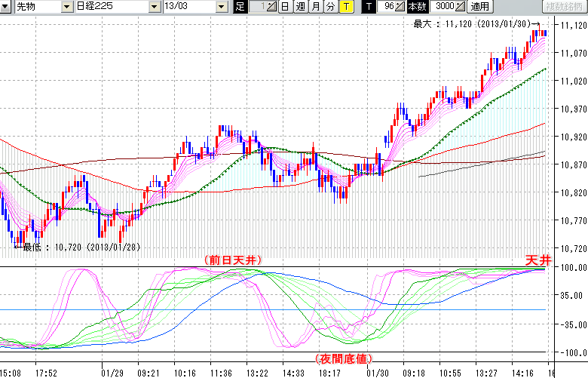
Task: Expand the 日経225 symbol dropdown
Action: 155,7
